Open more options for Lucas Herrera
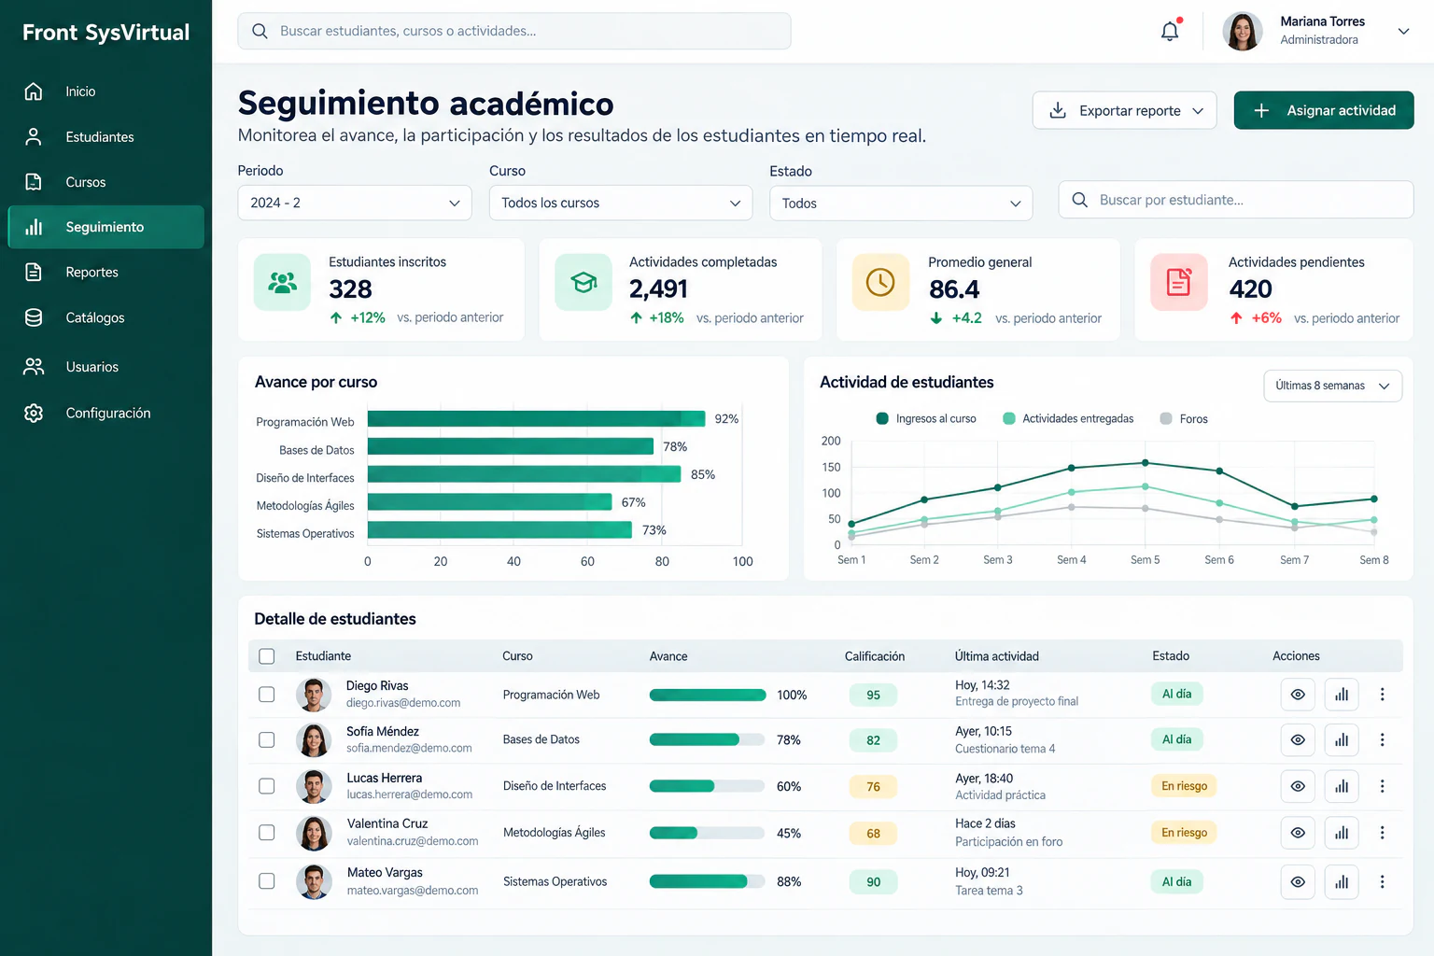Image resolution: width=1434 pixels, height=956 pixels. coord(1383,786)
